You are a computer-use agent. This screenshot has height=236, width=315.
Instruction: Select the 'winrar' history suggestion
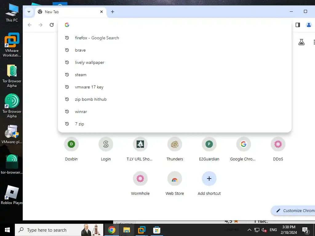(x=175, y=112)
